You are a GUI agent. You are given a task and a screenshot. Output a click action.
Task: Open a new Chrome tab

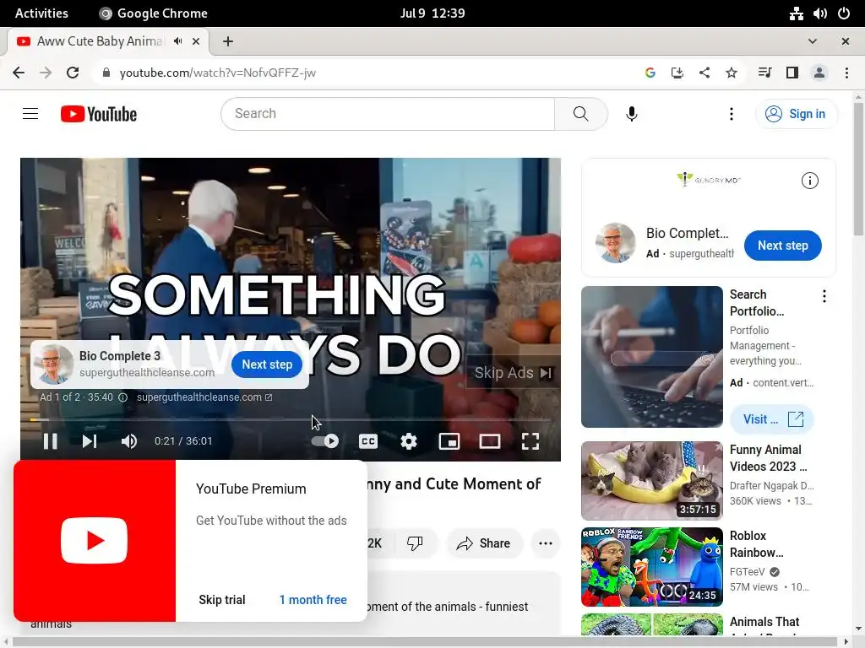coord(228,41)
